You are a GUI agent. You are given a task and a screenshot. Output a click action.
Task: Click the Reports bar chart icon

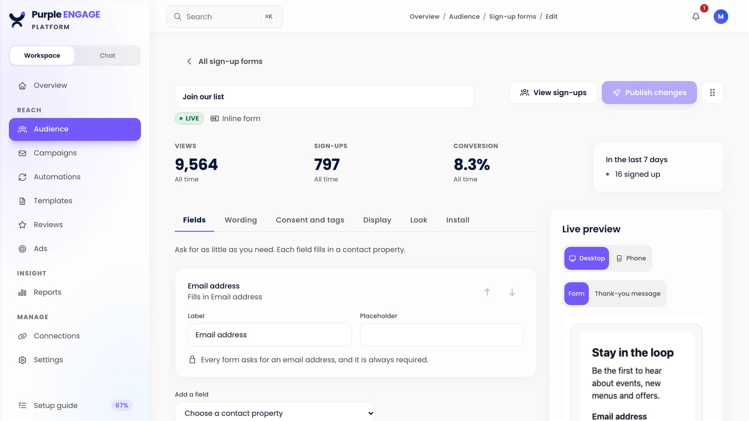pos(23,292)
